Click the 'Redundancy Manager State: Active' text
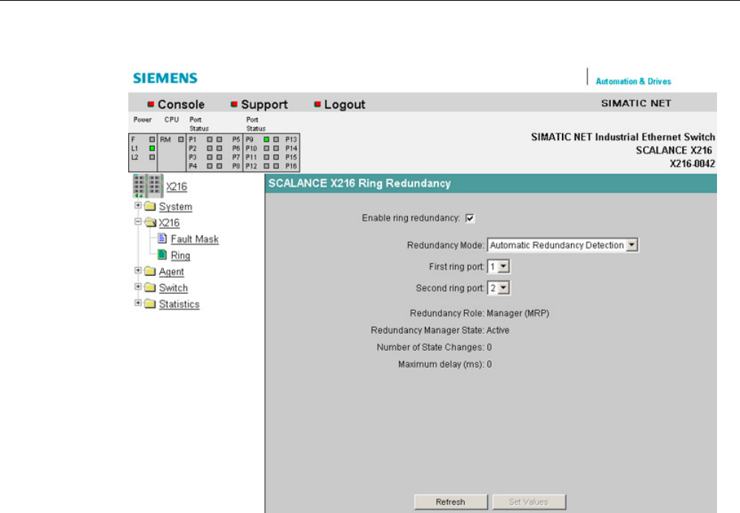Image resolution: width=740 pixels, height=513 pixels. [x=440, y=331]
